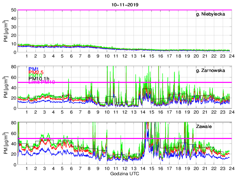Click hour tick 12 under the Zawale plot
The height and width of the screenshot is (177, 236).
coord(125,169)
